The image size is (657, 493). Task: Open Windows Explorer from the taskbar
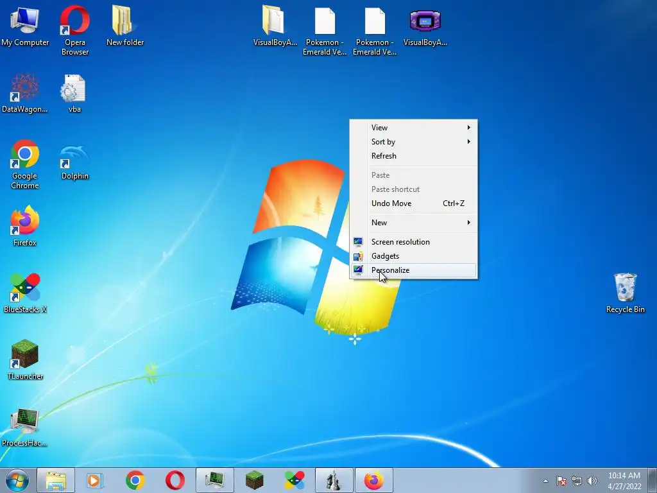[x=56, y=480]
